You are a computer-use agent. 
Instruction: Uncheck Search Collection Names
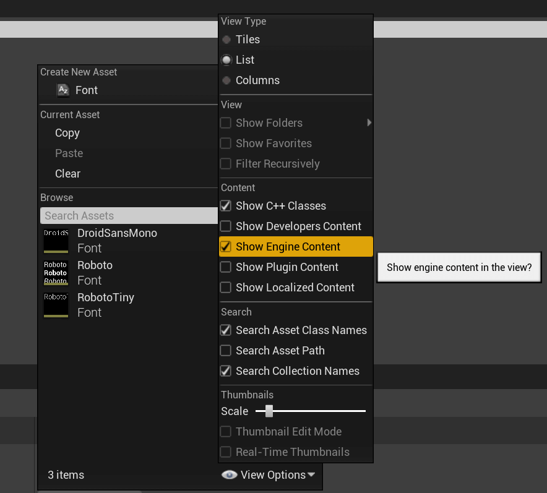226,371
